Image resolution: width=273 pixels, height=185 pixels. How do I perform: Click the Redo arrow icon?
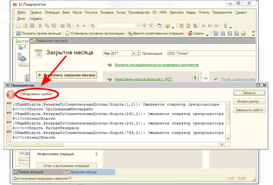(84, 26)
